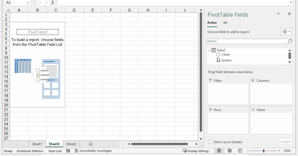Click the zoom in plus icon
This screenshot has width=298, height=156.
click(x=279, y=151)
